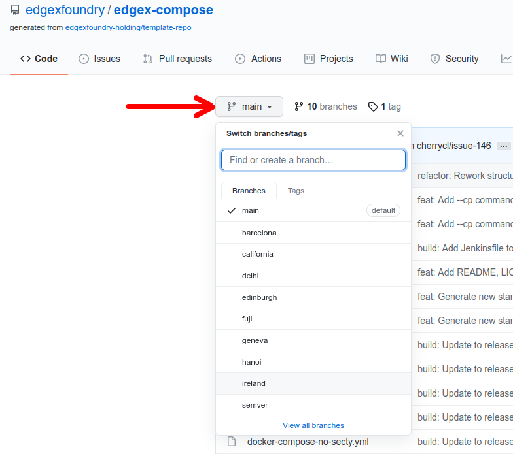
Task: Open the edgexfoundry organization link
Action: coord(65,10)
